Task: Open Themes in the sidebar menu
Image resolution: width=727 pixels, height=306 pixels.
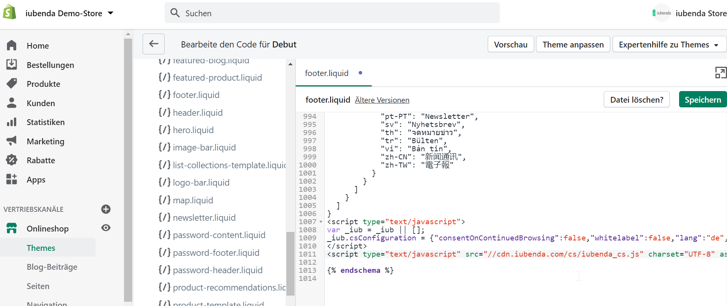Action: [41, 248]
